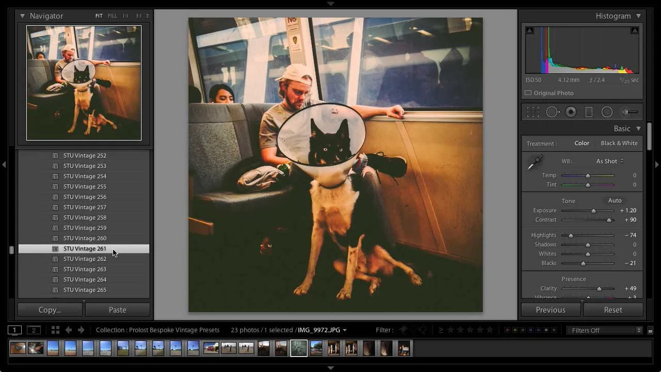Click the Copy... button
661x372 pixels.
(50, 309)
